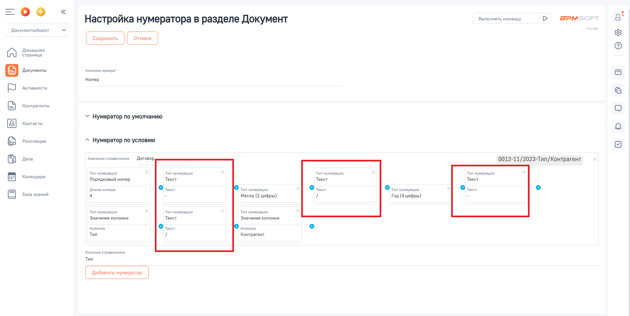The image size is (630, 316).
Task: Add block with plus icon after Контрагент block
Action: (312, 226)
